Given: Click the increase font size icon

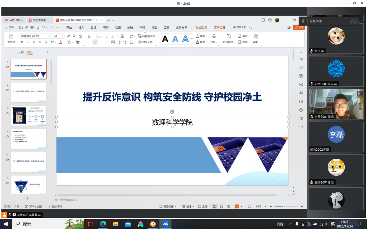Looking at the screenshot, I should (x=69, y=36).
